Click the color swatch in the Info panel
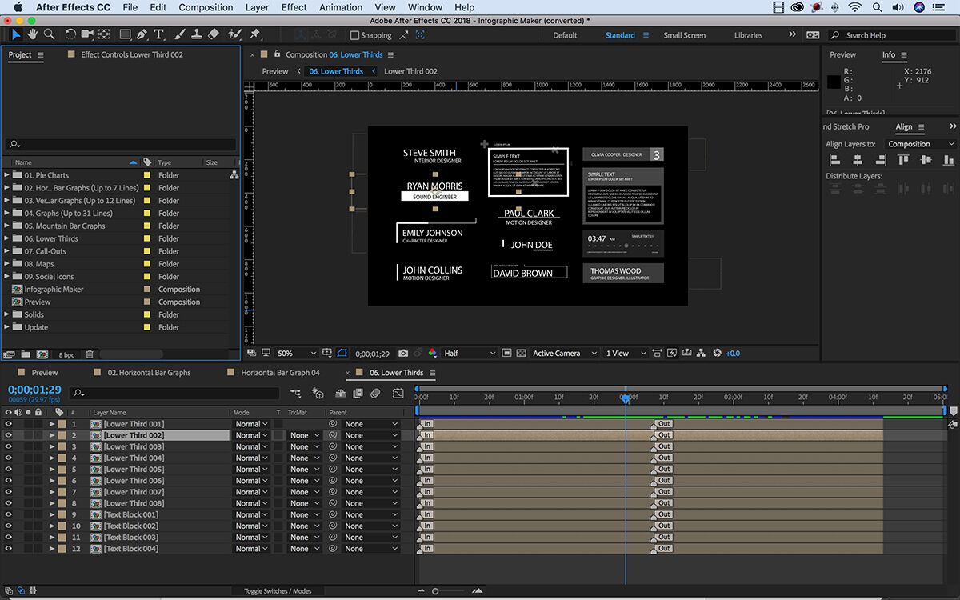The height and width of the screenshot is (600, 960). [834, 82]
